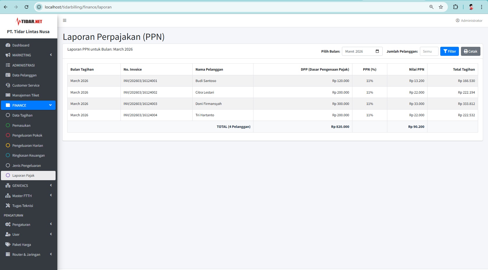This screenshot has width=488, height=270.
Task: Click the Jumlah Pelanggan input field
Action: (x=429, y=51)
